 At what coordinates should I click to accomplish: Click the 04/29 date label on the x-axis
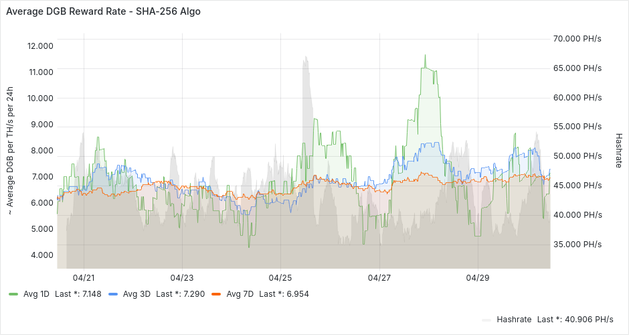[478, 277]
